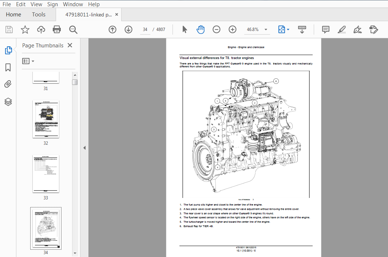This screenshot has width=388, height=257.
Task: Open the Sign document pen tool
Action: pos(357,30)
